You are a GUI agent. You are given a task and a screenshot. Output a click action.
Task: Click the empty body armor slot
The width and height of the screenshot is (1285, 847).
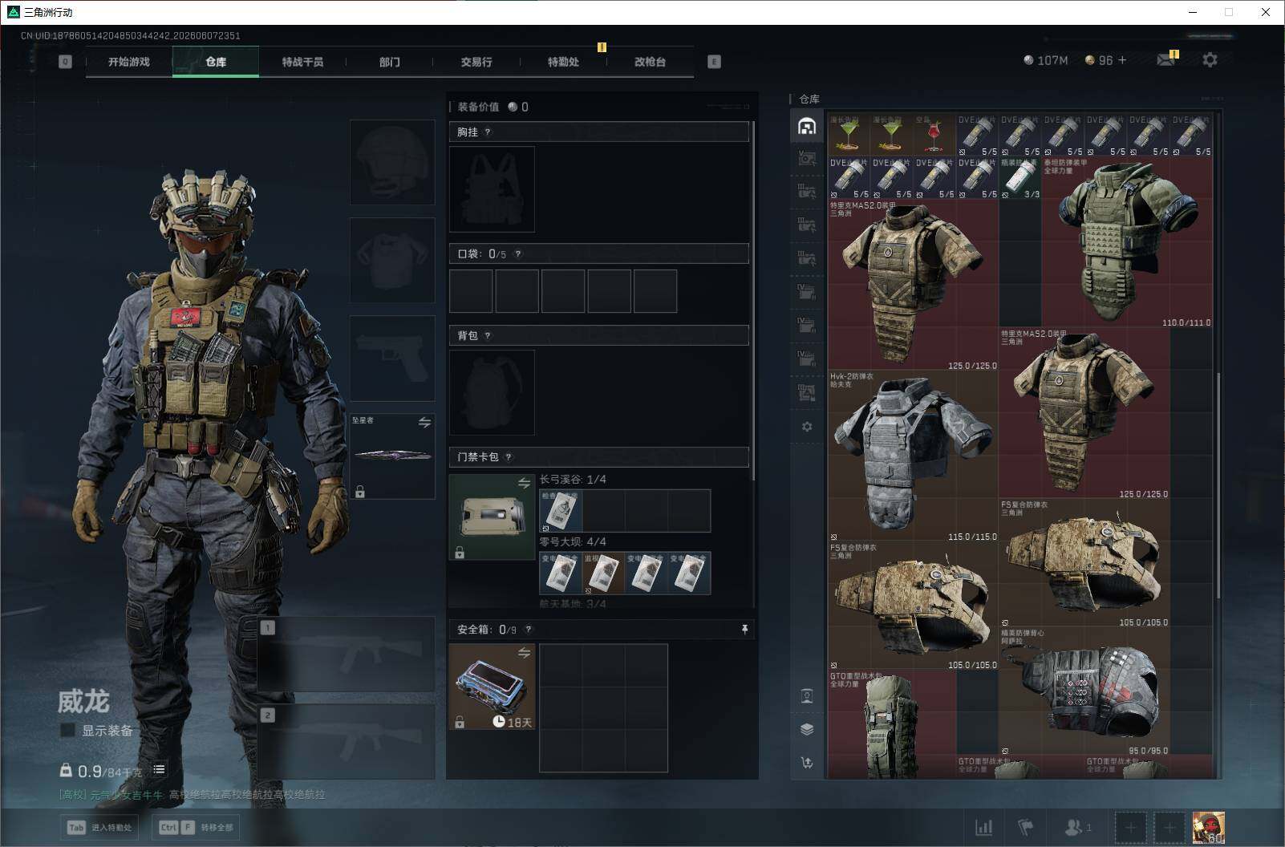pos(392,260)
